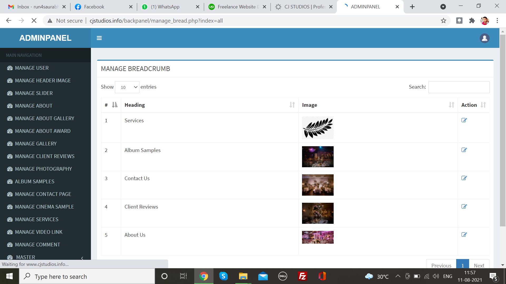This screenshot has width=506, height=284.
Task: Open Chrome's three-dot menu
Action: 497,21
